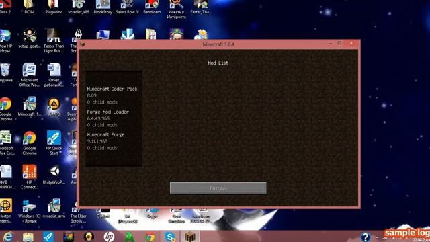Open the setup_goat desktop icon
Image resolution: width=430 pixels, height=242 pixels.
click(x=30, y=39)
